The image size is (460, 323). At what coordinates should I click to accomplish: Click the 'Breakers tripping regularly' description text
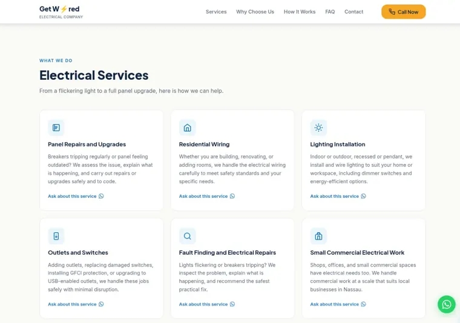[x=100, y=169]
